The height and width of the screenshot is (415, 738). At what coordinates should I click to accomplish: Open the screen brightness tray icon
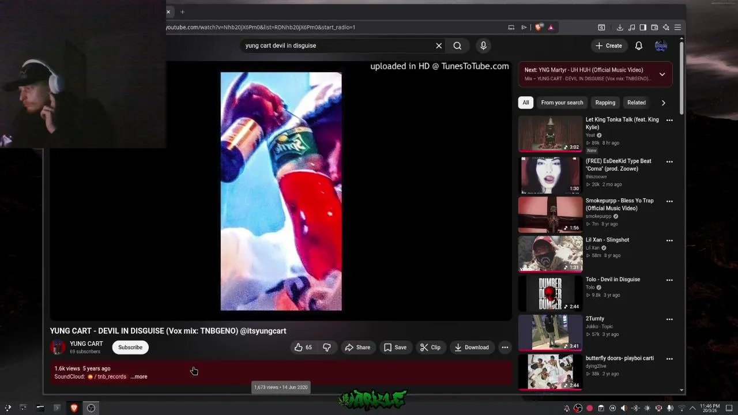[647, 408]
